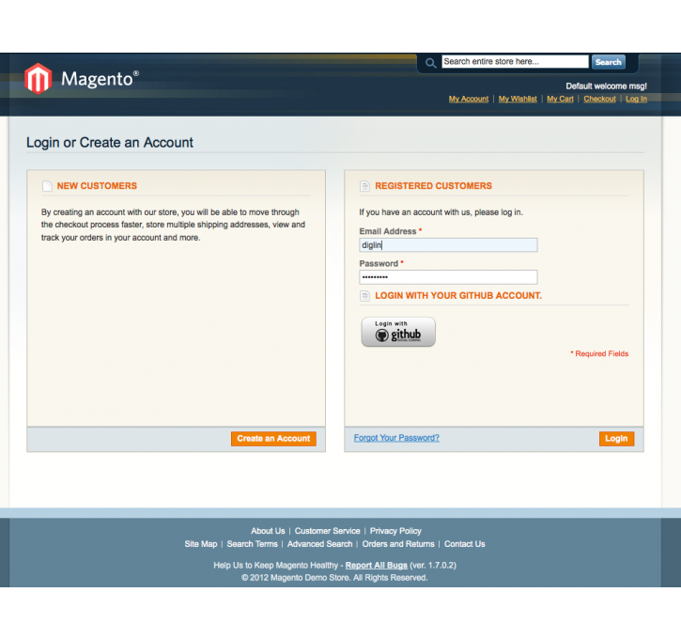681x639 pixels.
Task: Click the Magento wordmark text
Action: [x=100, y=79]
